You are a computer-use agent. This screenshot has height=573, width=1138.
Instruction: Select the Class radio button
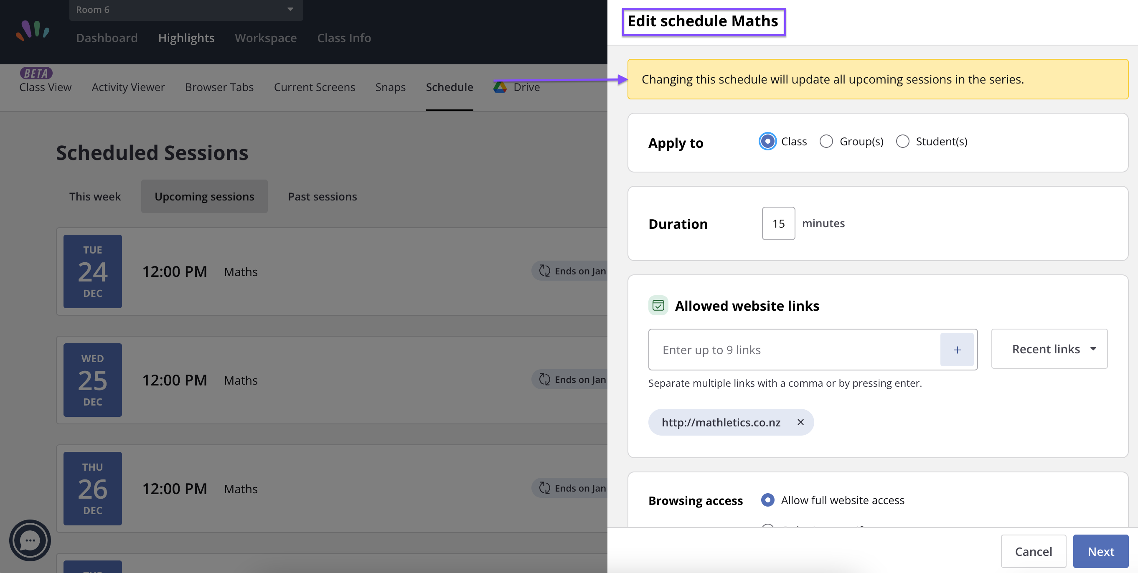pyautogui.click(x=768, y=142)
